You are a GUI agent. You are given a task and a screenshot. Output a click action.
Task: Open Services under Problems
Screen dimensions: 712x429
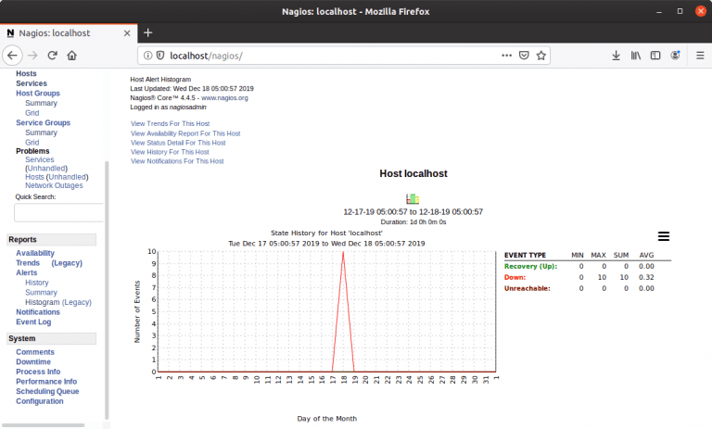point(40,159)
